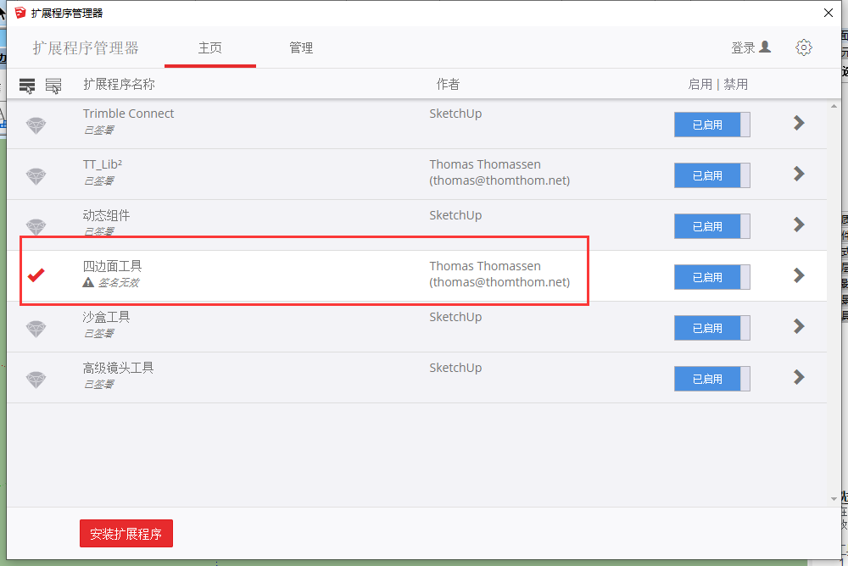Click the SketchUp logo in title bar
This screenshot has width=848, height=566.
click(x=20, y=13)
